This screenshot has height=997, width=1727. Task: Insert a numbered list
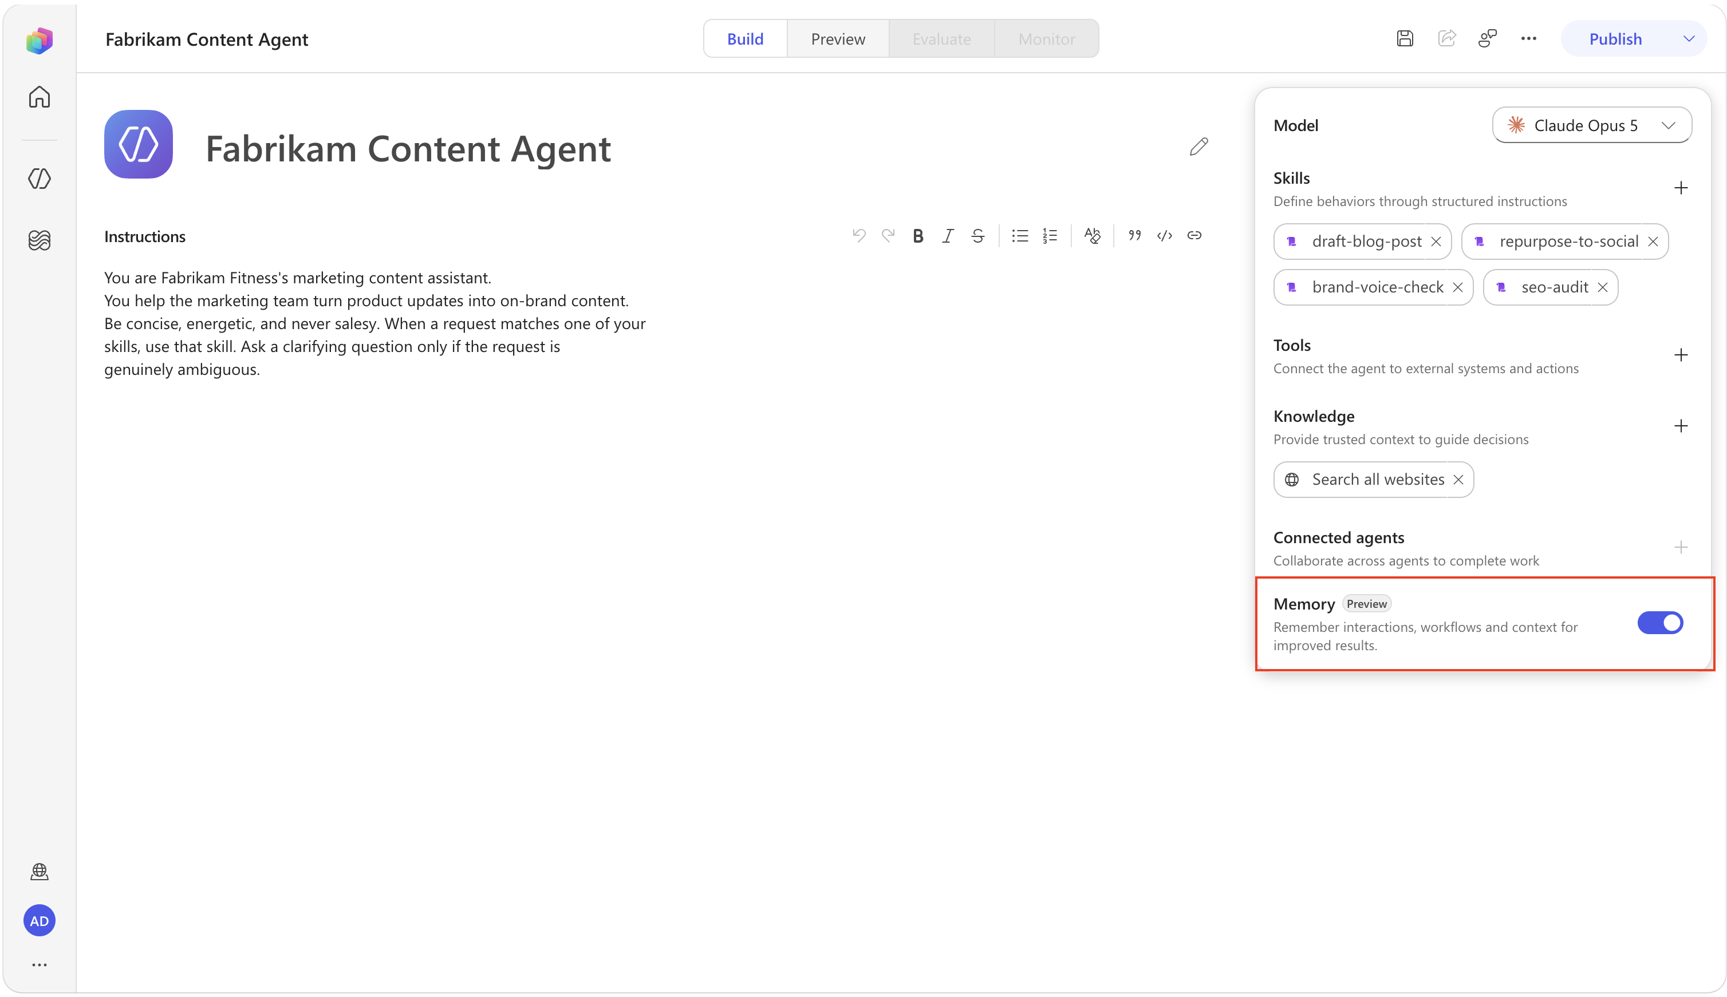coord(1050,236)
